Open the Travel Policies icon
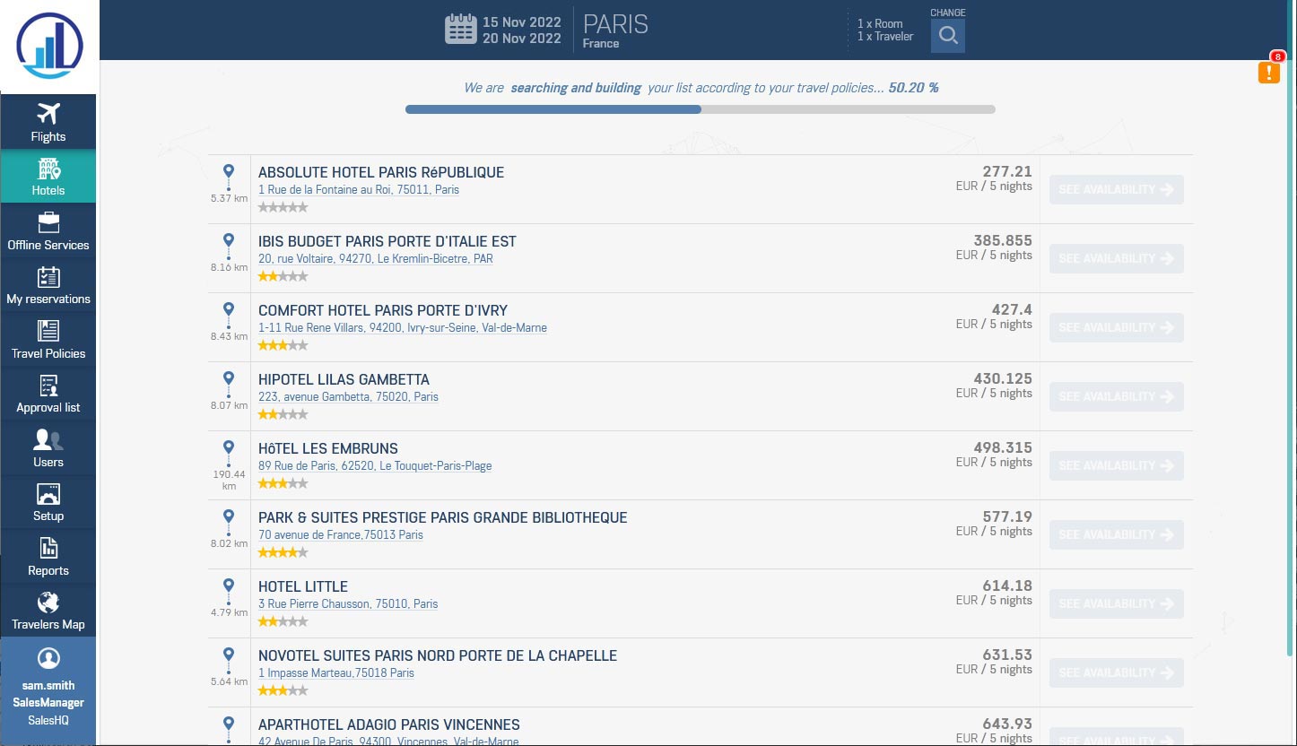The height and width of the screenshot is (746, 1297). tap(48, 331)
